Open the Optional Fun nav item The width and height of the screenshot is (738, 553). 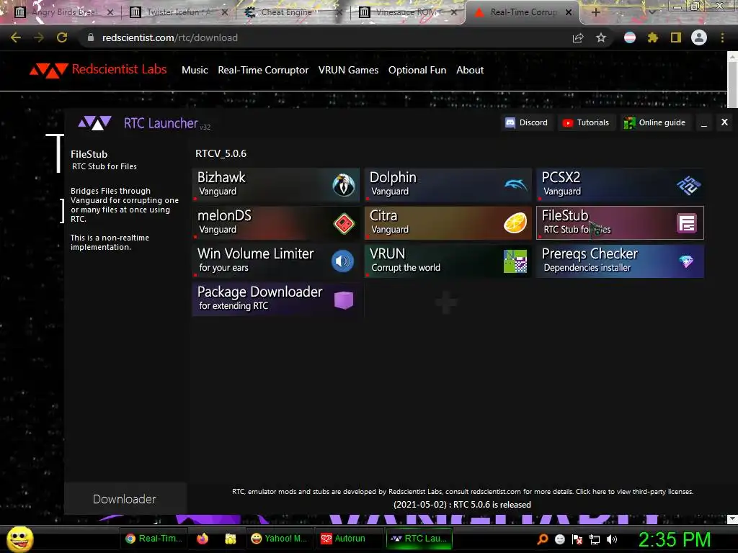[417, 70]
